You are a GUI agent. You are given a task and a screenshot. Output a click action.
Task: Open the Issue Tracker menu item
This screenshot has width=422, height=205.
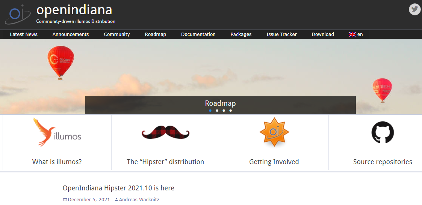point(281,34)
